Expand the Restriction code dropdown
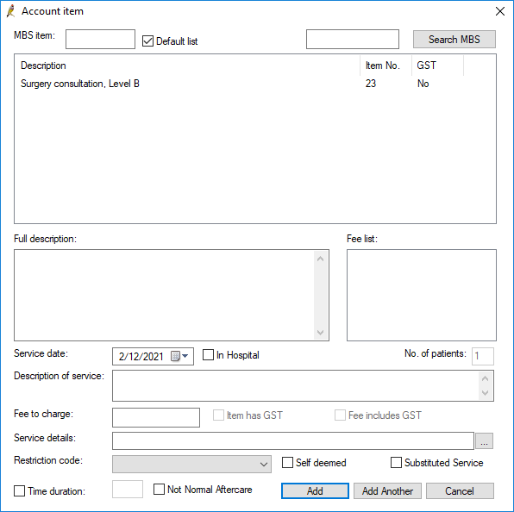This screenshot has height=512, width=514. (x=191, y=464)
